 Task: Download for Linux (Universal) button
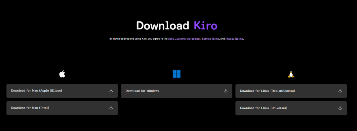click(x=291, y=108)
